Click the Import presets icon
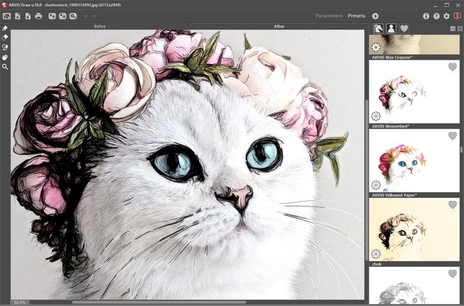 52,16
